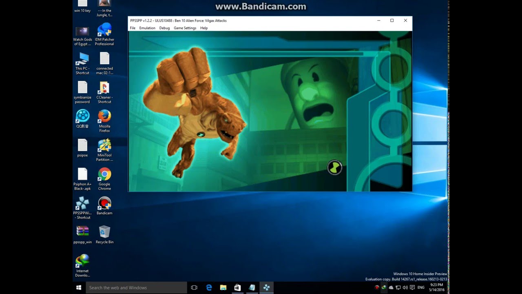Minimize the PPSSPP window
The image size is (522, 294).
point(379,20)
